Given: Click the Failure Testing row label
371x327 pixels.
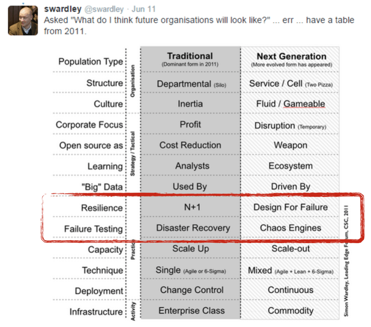Looking at the screenshot, I should point(93,229).
